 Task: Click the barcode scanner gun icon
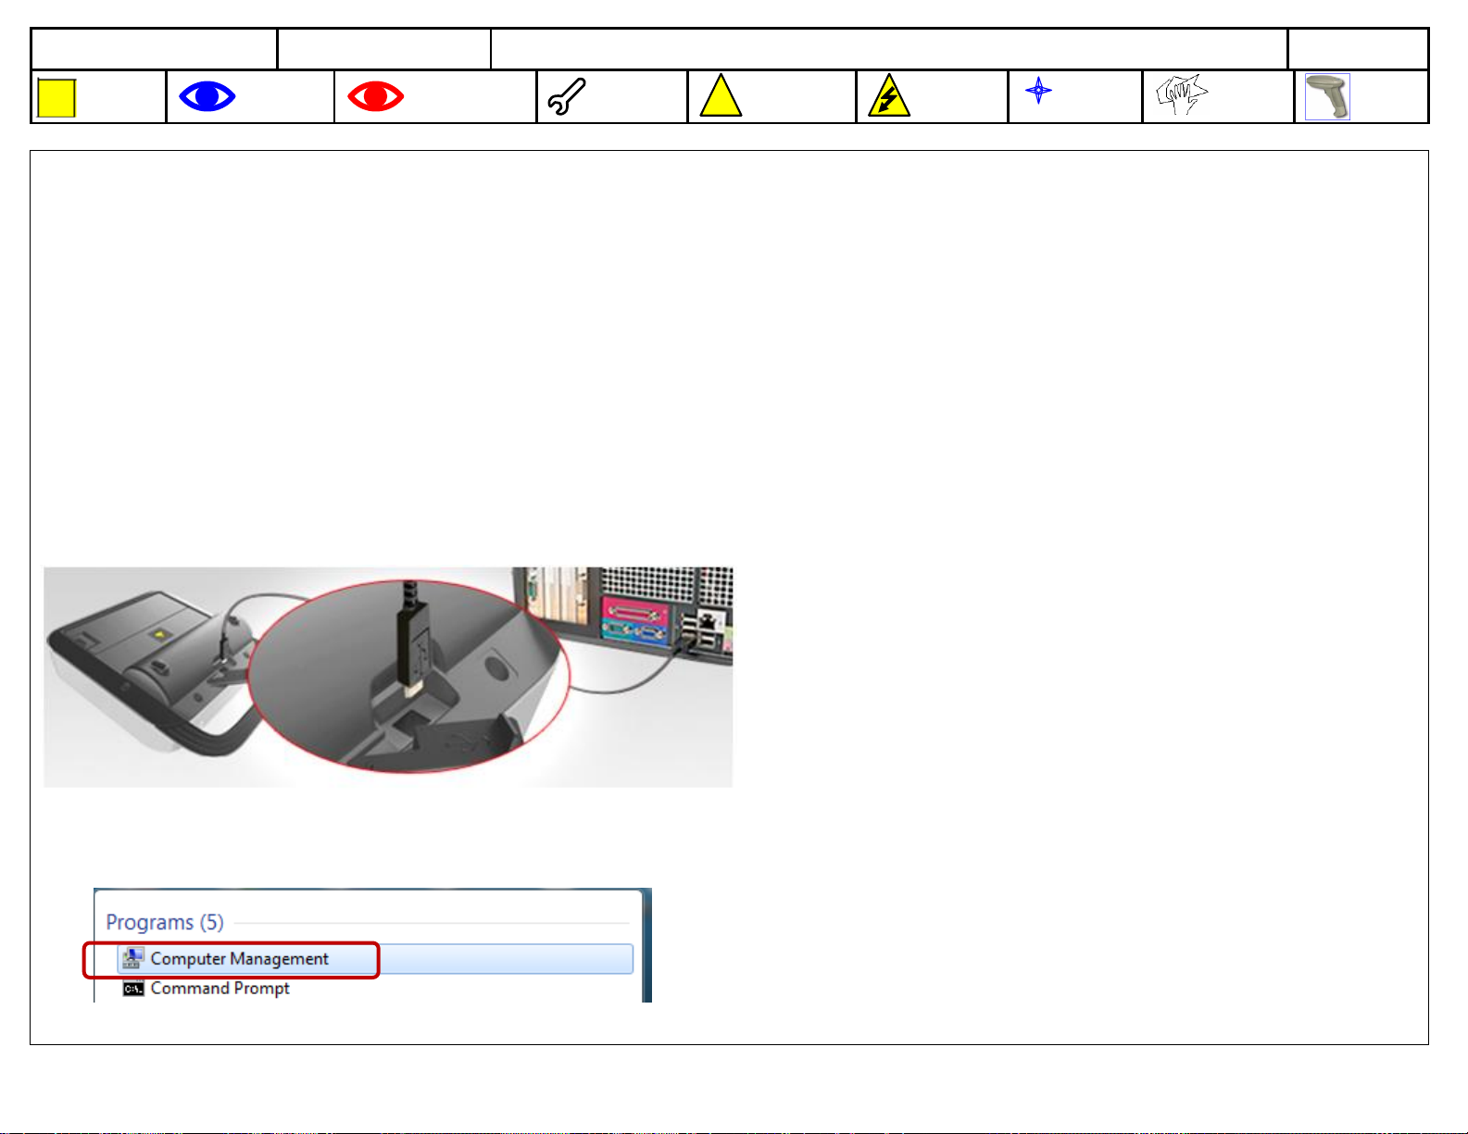1327,97
